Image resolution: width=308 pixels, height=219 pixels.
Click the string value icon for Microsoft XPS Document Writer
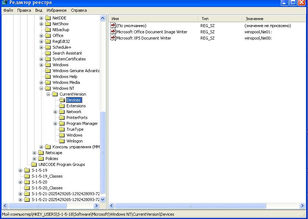113,38
